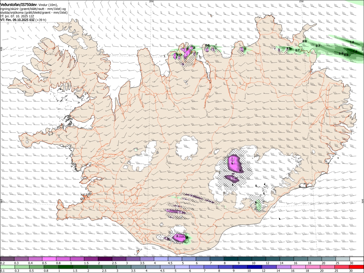The image size is (364, 273).
Task: Click the 'IT: Þri. 07. 10. 2025 12Z' line
Action: [x=17, y=16]
